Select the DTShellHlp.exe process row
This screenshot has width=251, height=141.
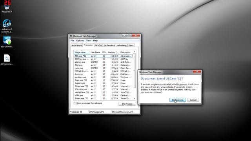103,71
